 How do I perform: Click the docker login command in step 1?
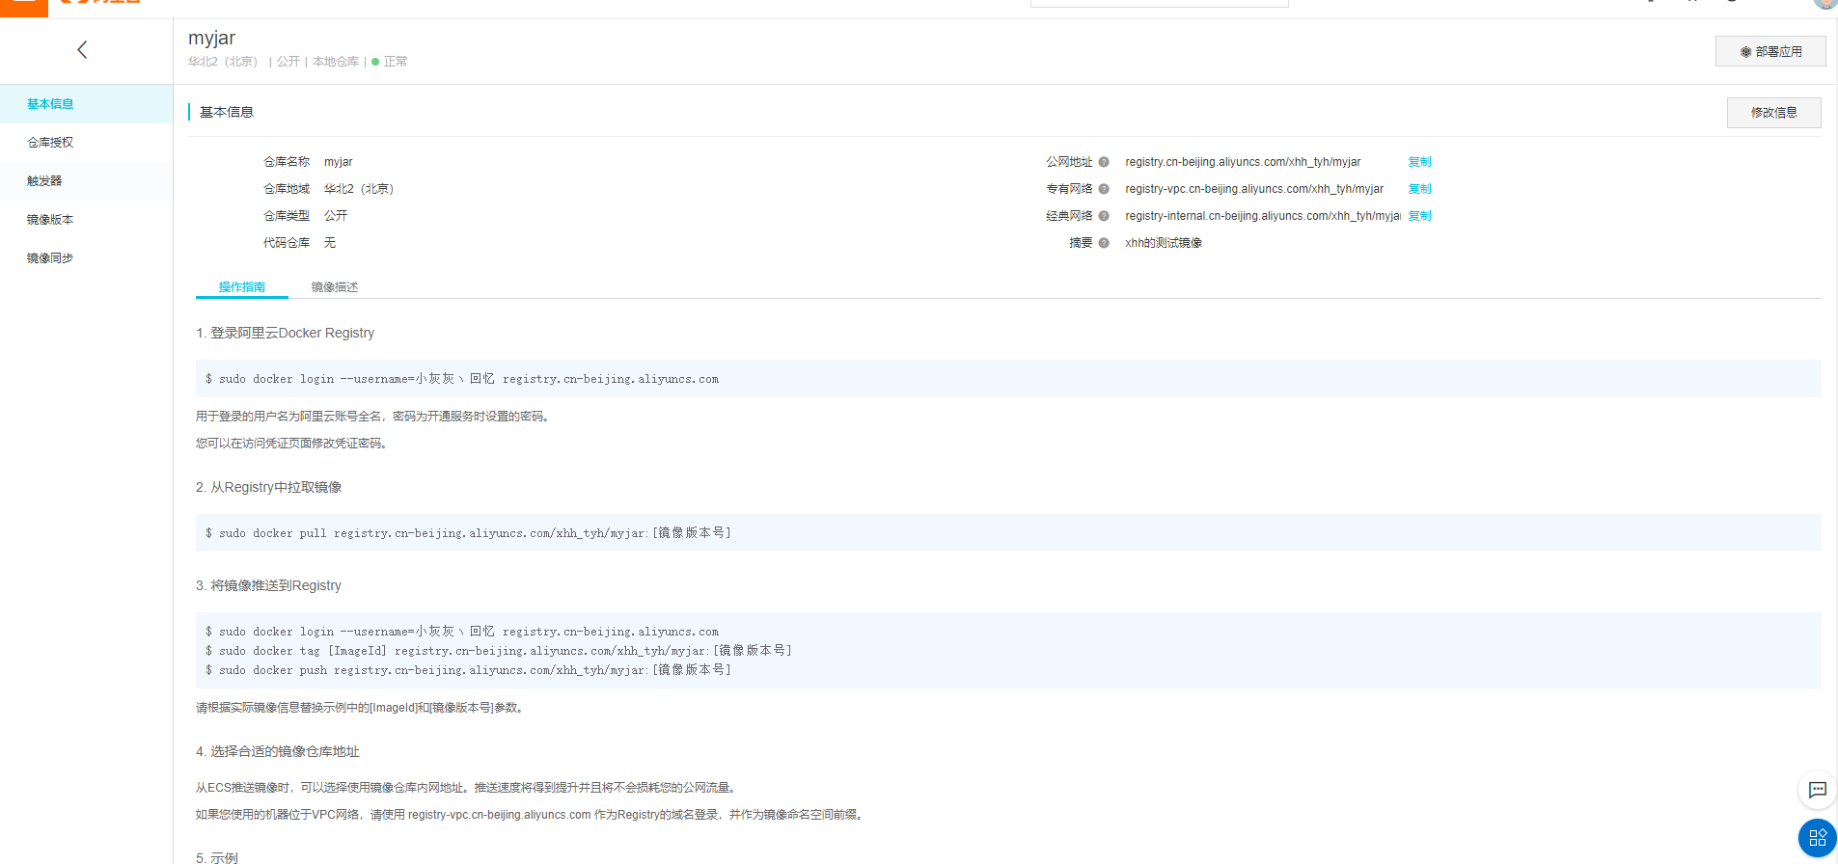(x=462, y=379)
